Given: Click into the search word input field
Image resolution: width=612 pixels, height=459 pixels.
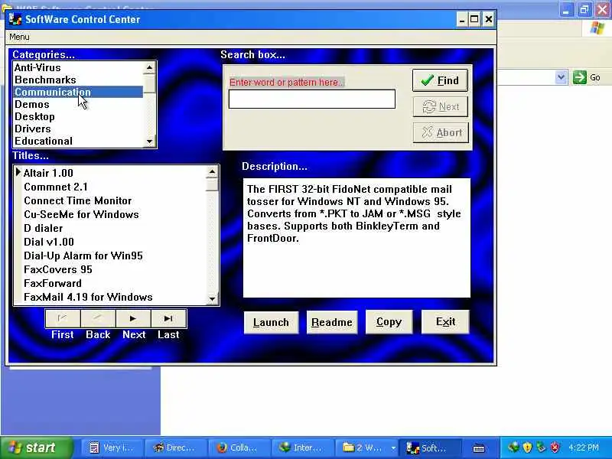Looking at the screenshot, I should [312, 99].
